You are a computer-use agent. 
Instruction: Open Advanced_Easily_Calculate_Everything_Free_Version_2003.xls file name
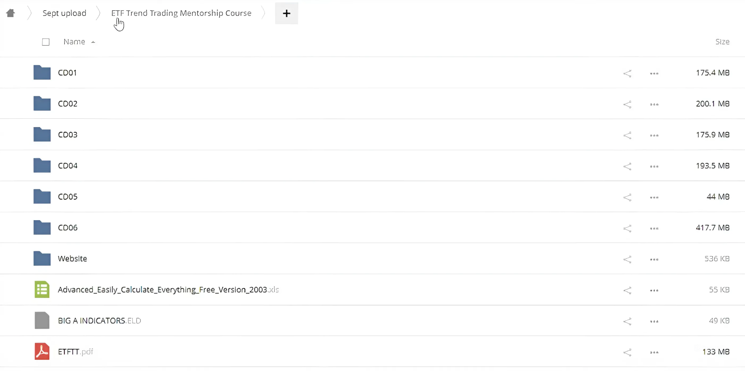click(168, 290)
